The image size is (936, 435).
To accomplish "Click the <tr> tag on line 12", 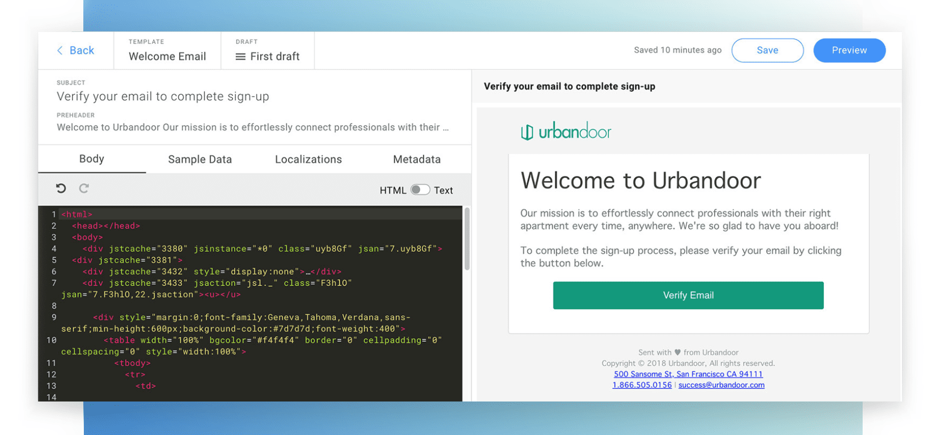I will (x=135, y=374).
